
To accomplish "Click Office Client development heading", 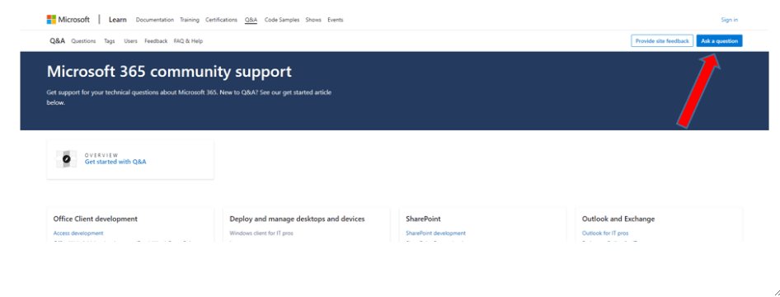I will tap(96, 219).
